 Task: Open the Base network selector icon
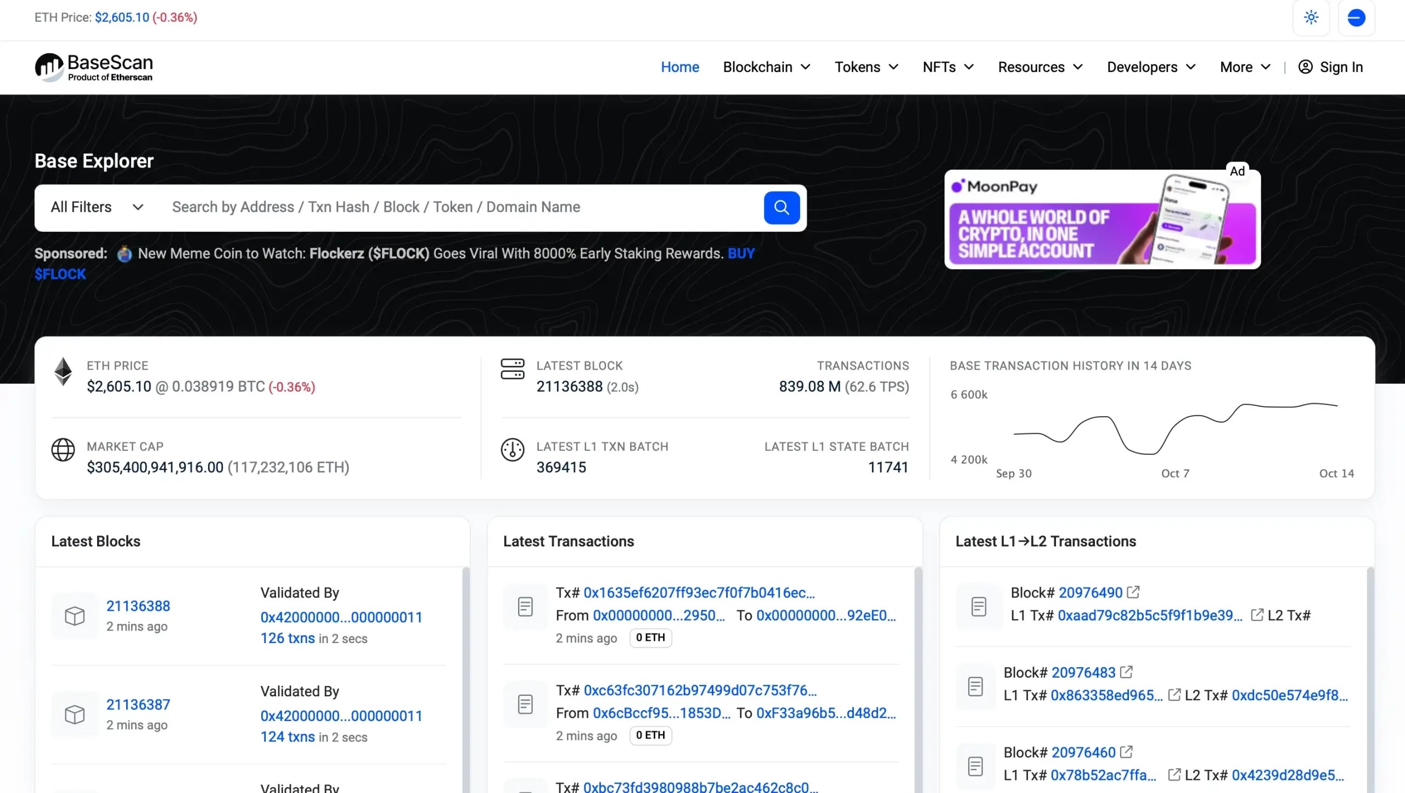[x=1356, y=18]
